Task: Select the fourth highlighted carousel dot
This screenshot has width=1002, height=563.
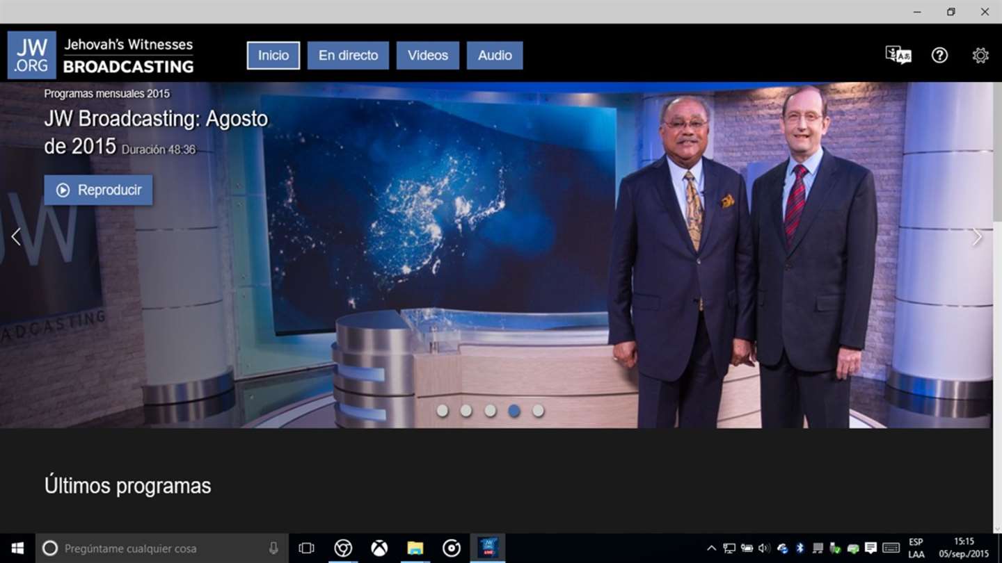Action: [x=514, y=411]
